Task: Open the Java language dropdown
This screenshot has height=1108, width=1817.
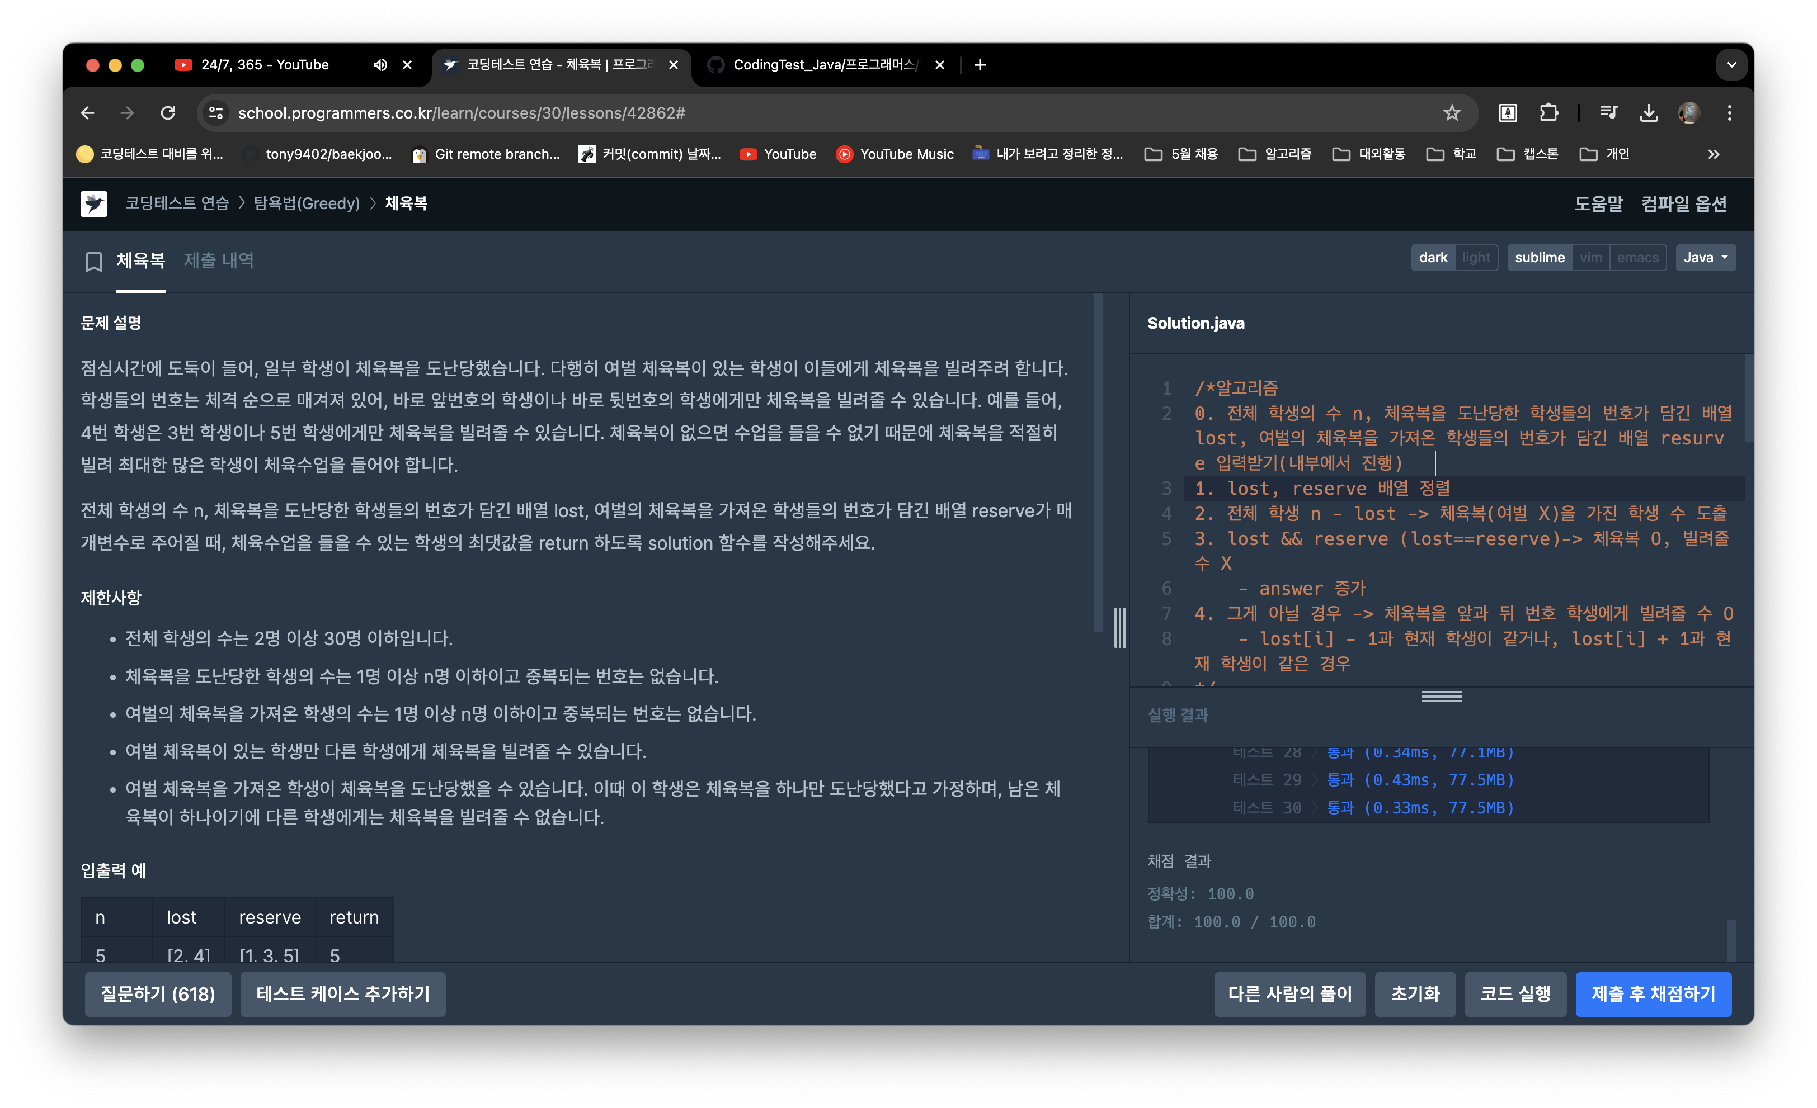Action: coord(1706,258)
